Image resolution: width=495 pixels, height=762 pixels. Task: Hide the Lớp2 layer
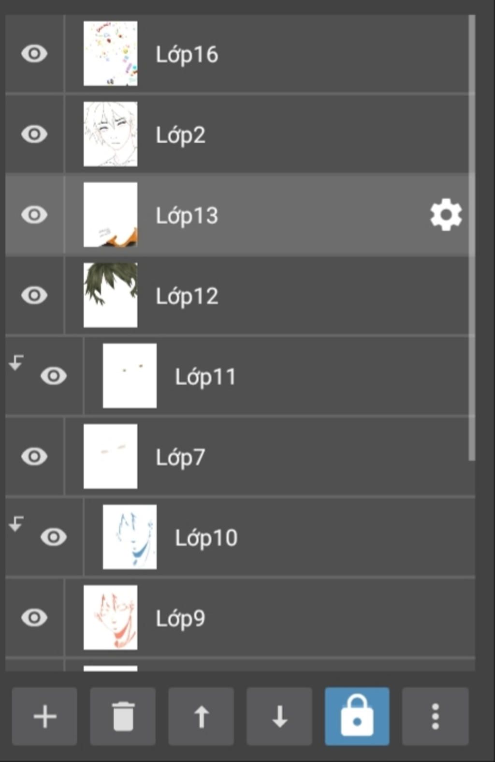[34, 134]
